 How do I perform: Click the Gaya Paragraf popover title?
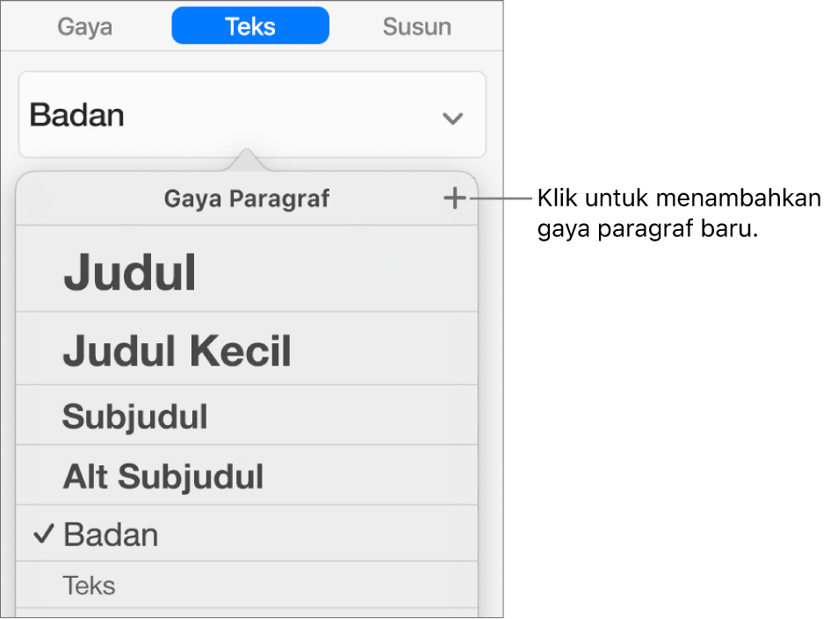click(x=247, y=199)
